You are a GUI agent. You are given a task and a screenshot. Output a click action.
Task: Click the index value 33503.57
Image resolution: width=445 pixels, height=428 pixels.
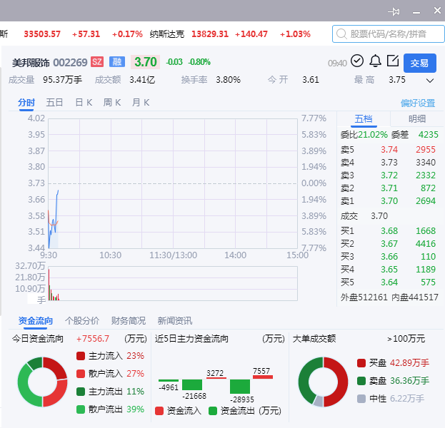click(x=42, y=34)
